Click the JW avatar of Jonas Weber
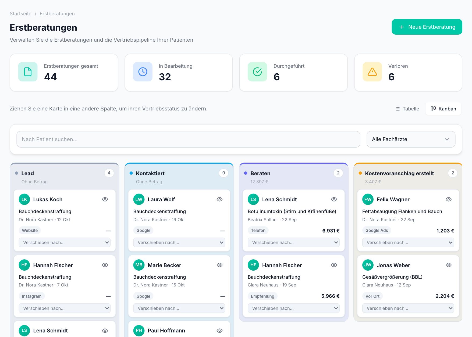The width and height of the screenshot is (472, 337). coord(368,265)
